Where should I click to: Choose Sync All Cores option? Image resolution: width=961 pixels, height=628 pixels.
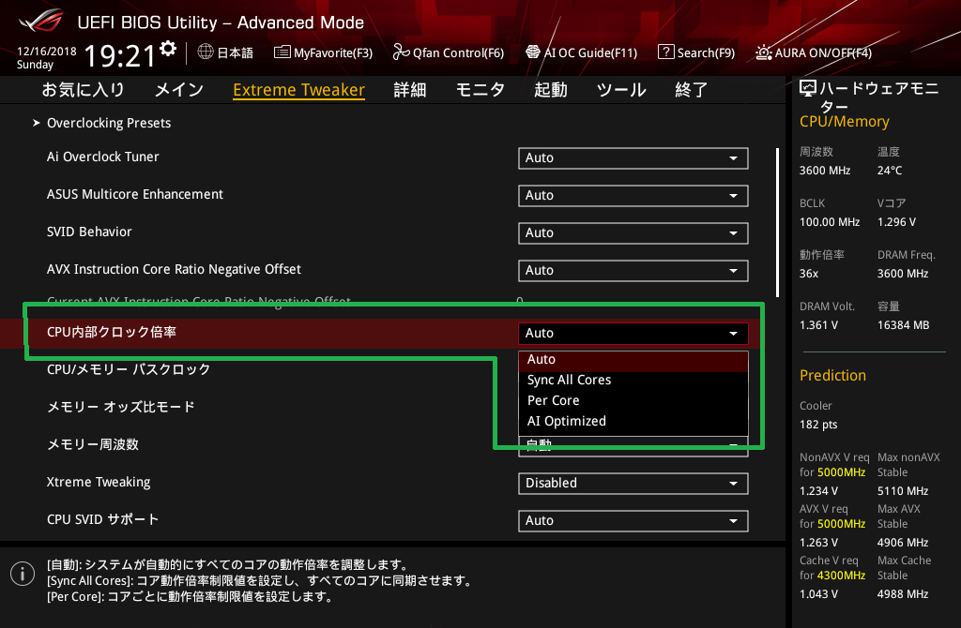point(633,381)
